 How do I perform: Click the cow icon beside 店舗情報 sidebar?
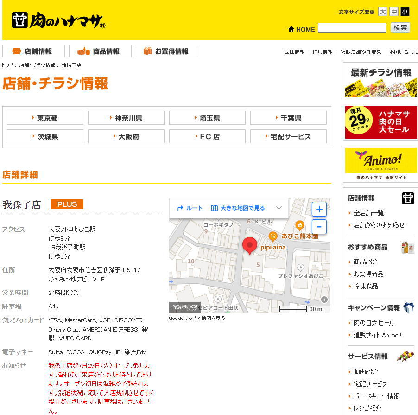click(x=408, y=198)
